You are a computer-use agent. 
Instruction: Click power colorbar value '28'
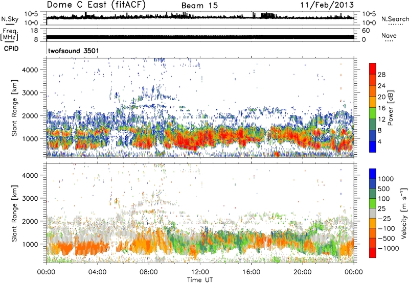[x=381, y=75]
